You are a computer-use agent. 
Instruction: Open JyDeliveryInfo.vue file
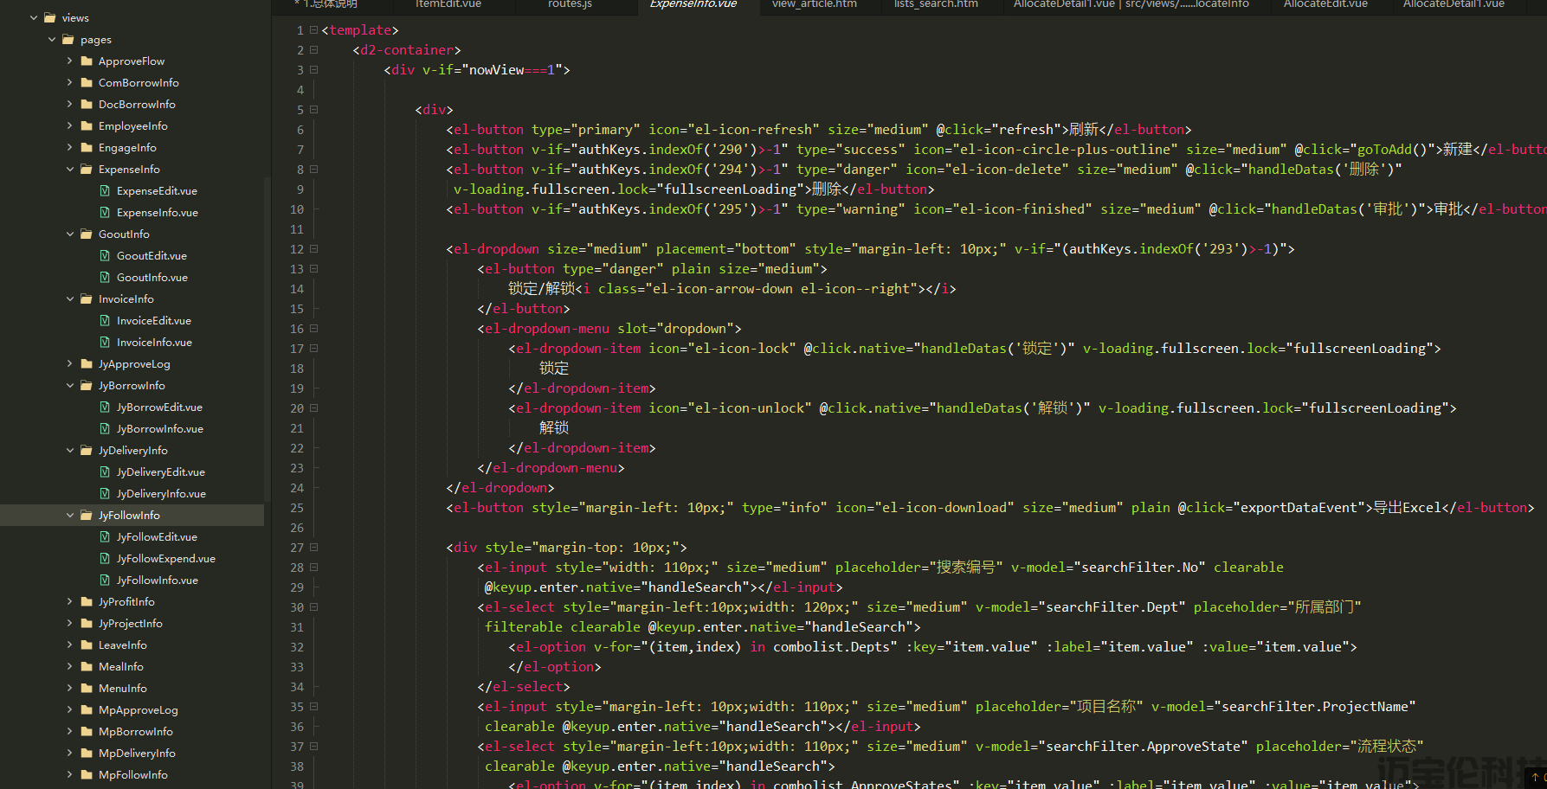[x=161, y=494]
